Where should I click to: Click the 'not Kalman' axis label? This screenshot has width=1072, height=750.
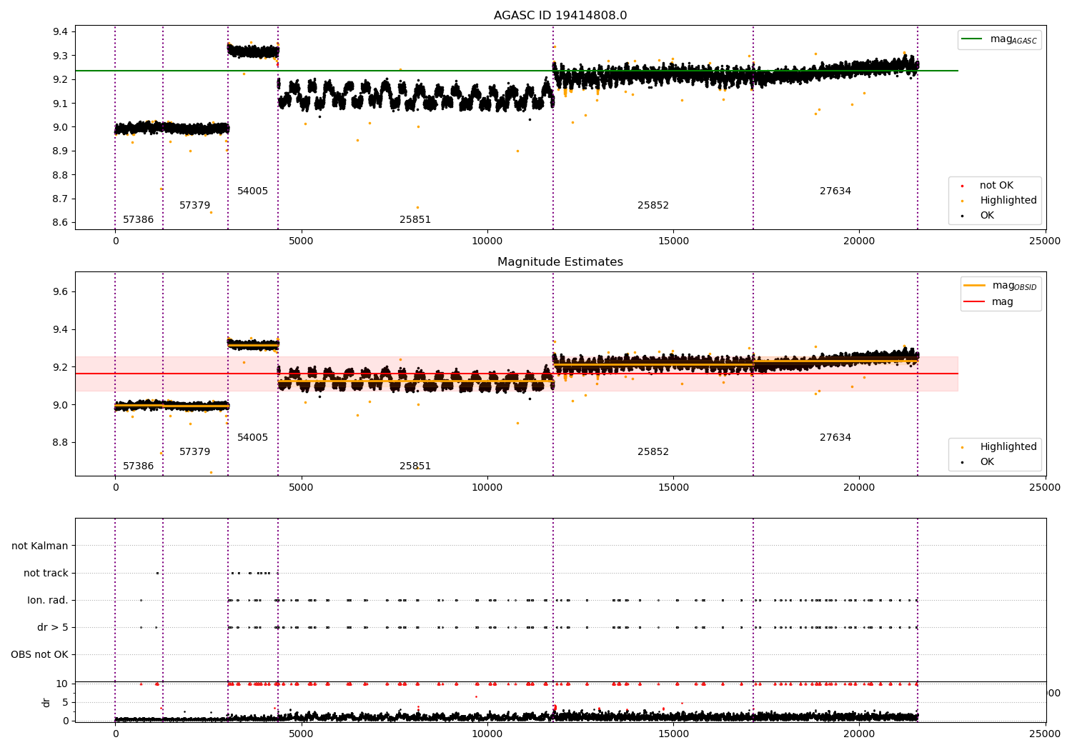tap(40, 546)
